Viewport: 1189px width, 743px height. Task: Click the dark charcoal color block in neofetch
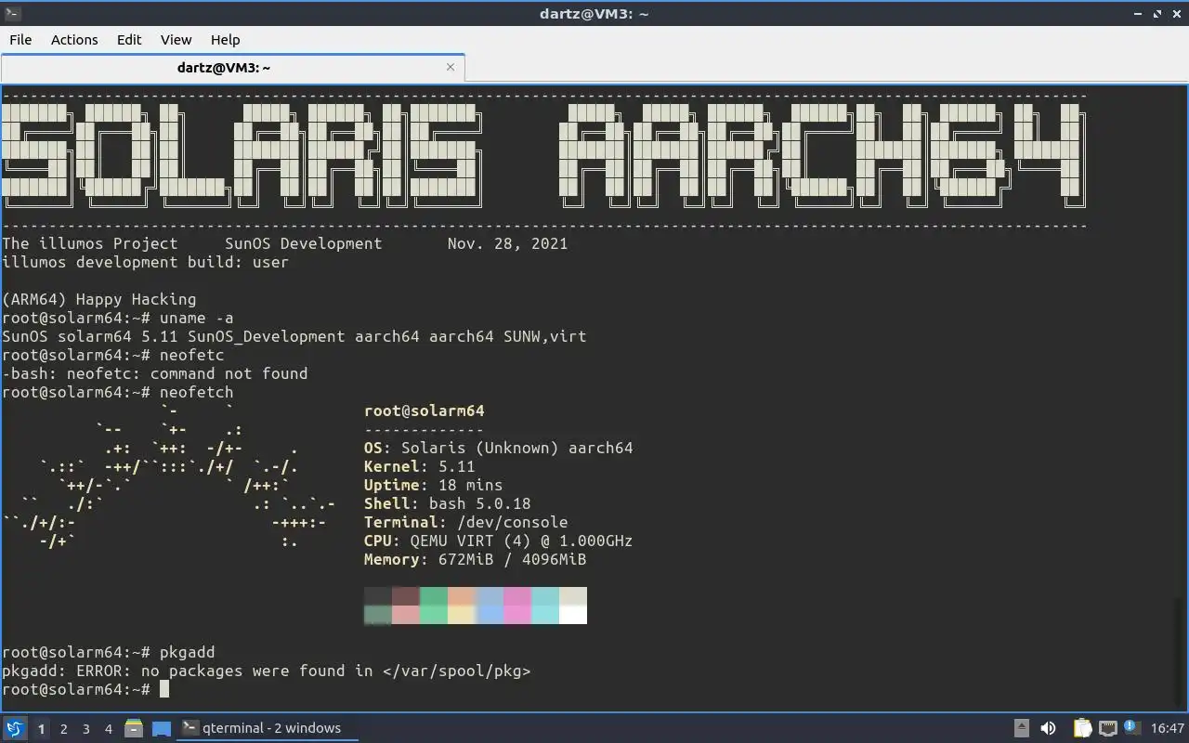point(378,595)
